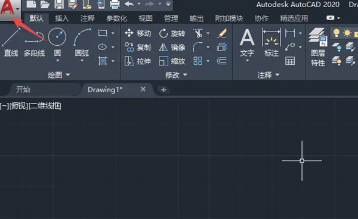Select the 文字 text tool
The image size is (358, 219).
point(247,42)
